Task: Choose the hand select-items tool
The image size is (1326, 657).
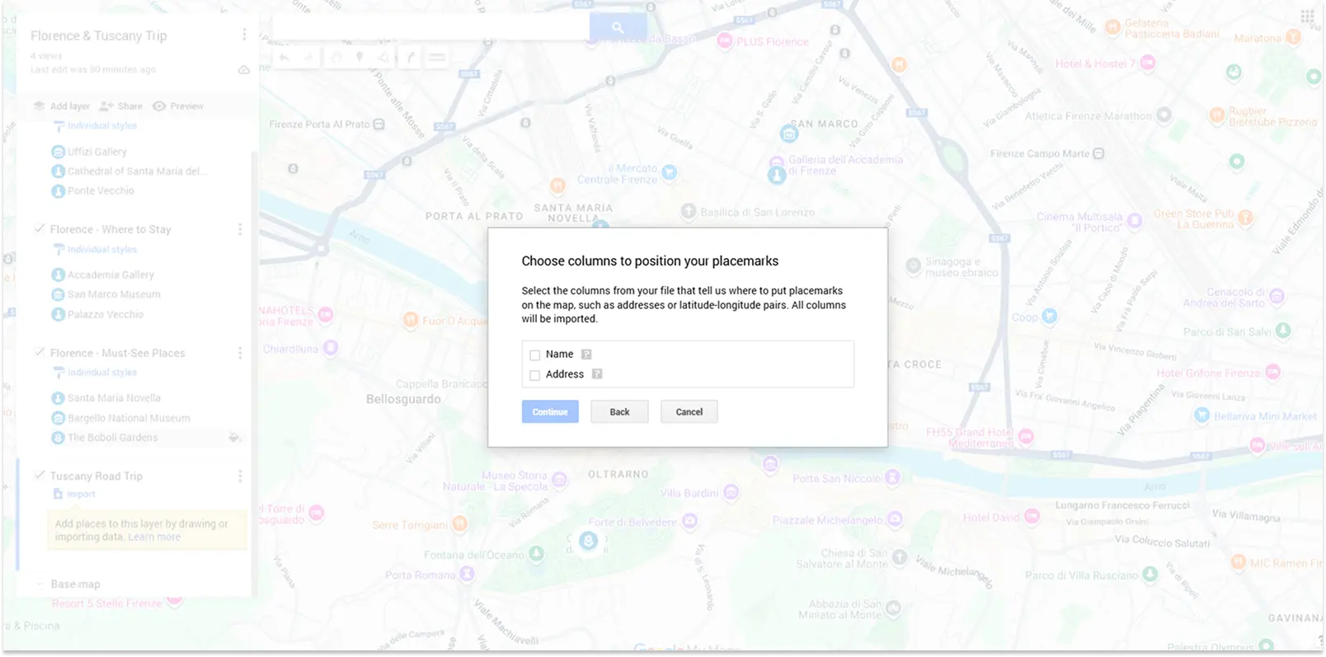Action: point(336,58)
